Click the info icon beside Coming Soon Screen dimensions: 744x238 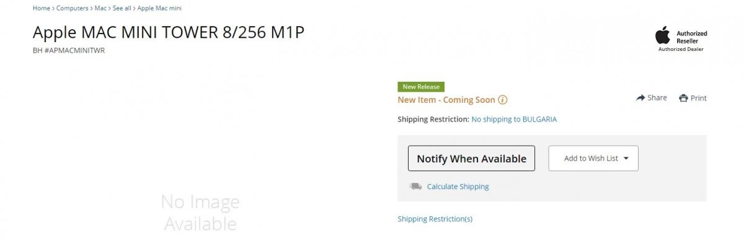pos(503,100)
